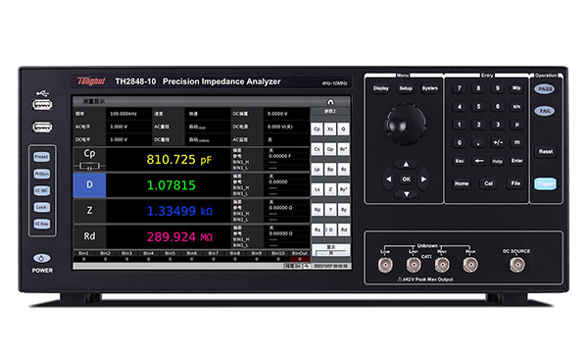Click the Help key
Viewport: 588px width, 360px height.
[497, 161]
